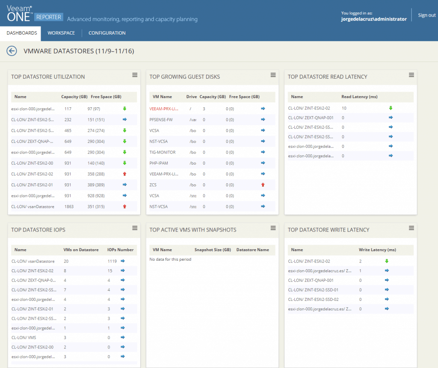438x368 pixels.
Task: Open the VEEAM-PRX-LI red VM link
Action: pyautogui.click(x=164, y=109)
